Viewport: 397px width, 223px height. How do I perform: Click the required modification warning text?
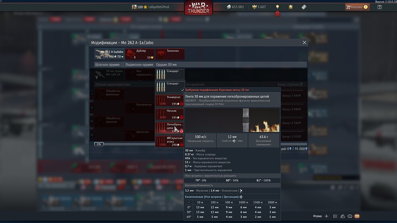pos(217,90)
